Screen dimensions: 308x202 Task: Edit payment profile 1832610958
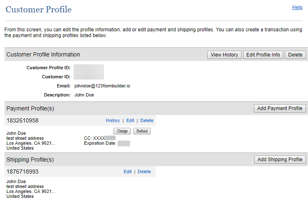(130, 121)
